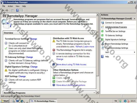Viewport: 137px width, 103px height.
Task: Open the Help menu in the menu bar
Action: coord(24,6)
